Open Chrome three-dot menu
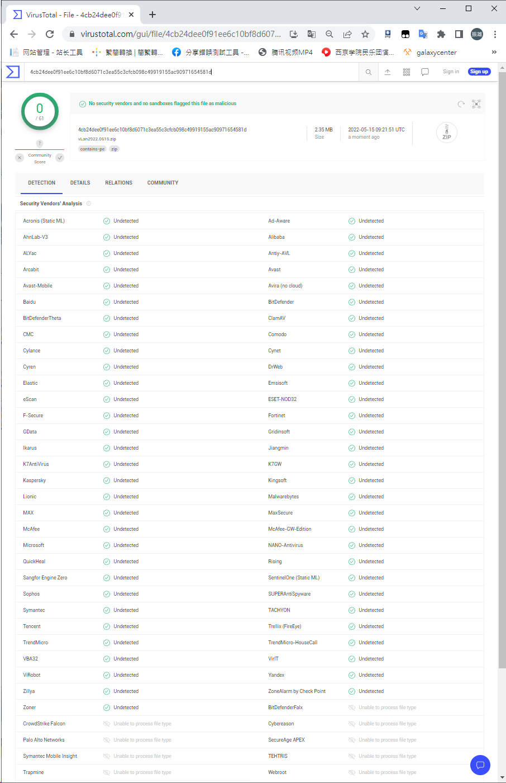Image resolution: width=506 pixels, height=783 pixels. (x=495, y=34)
